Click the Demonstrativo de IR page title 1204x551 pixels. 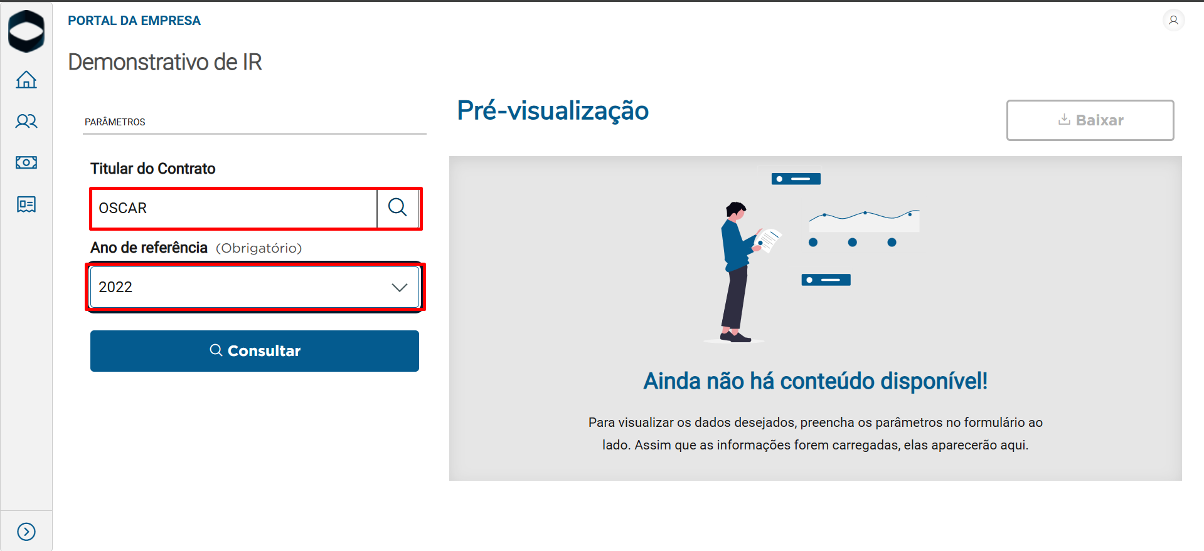point(164,62)
